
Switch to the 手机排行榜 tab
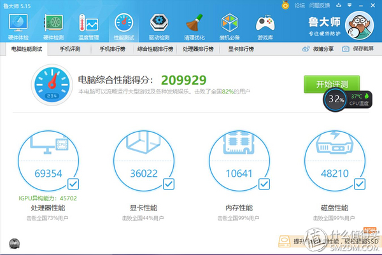(112, 49)
